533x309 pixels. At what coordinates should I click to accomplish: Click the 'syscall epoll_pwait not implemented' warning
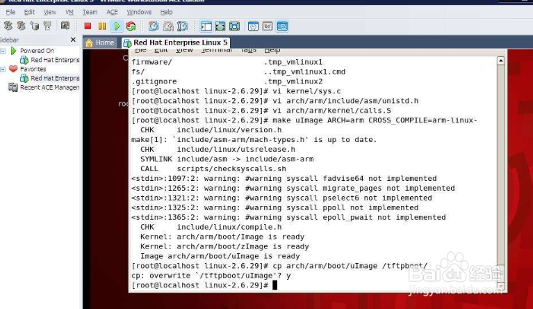[288, 217]
